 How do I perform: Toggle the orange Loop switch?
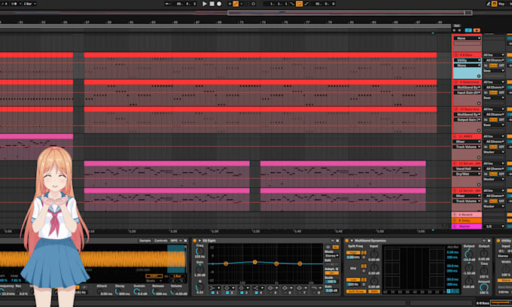pyautogui.click(x=299, y=4)
